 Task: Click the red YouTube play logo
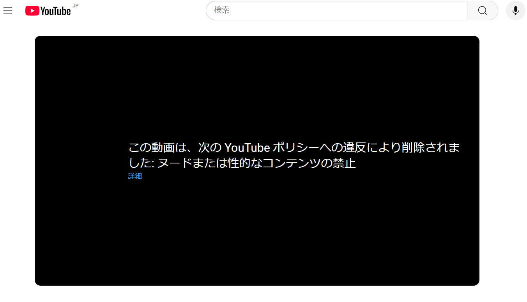(x=32, y=11)
